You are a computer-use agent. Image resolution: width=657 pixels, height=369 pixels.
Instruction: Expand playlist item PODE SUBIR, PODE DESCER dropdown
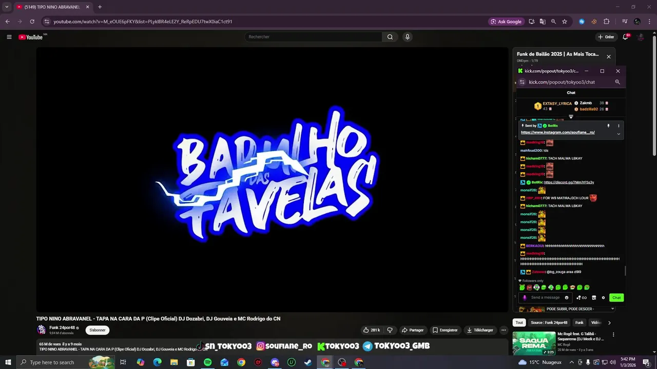point(612,309)
